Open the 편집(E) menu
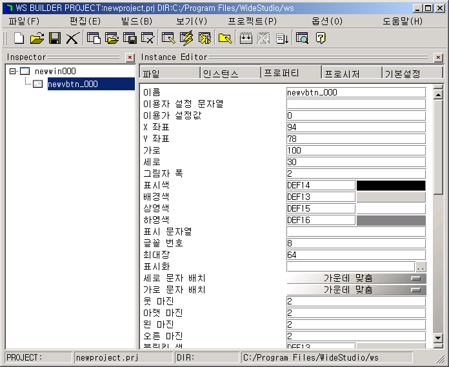This screenshot has height=367, width=449. [x=85, y=21]
